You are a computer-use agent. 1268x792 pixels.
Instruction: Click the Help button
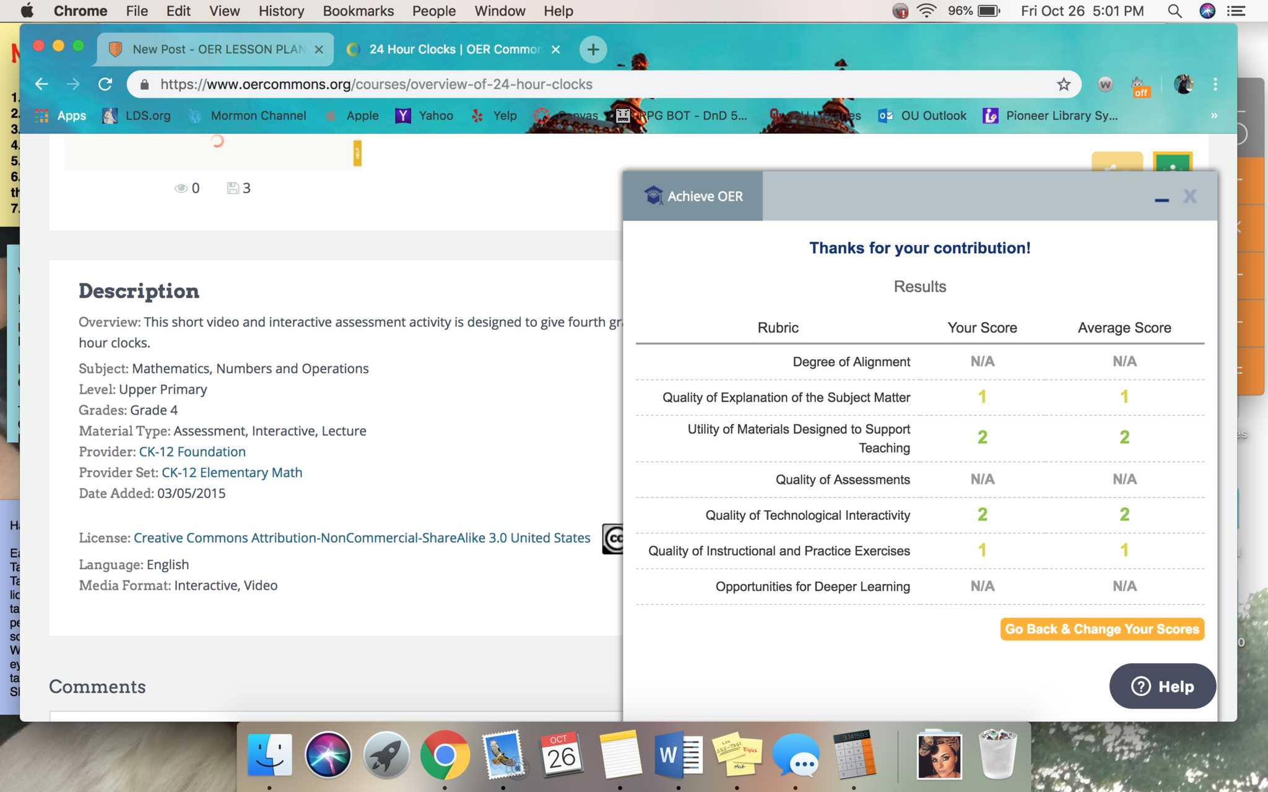click(1162, 686)
